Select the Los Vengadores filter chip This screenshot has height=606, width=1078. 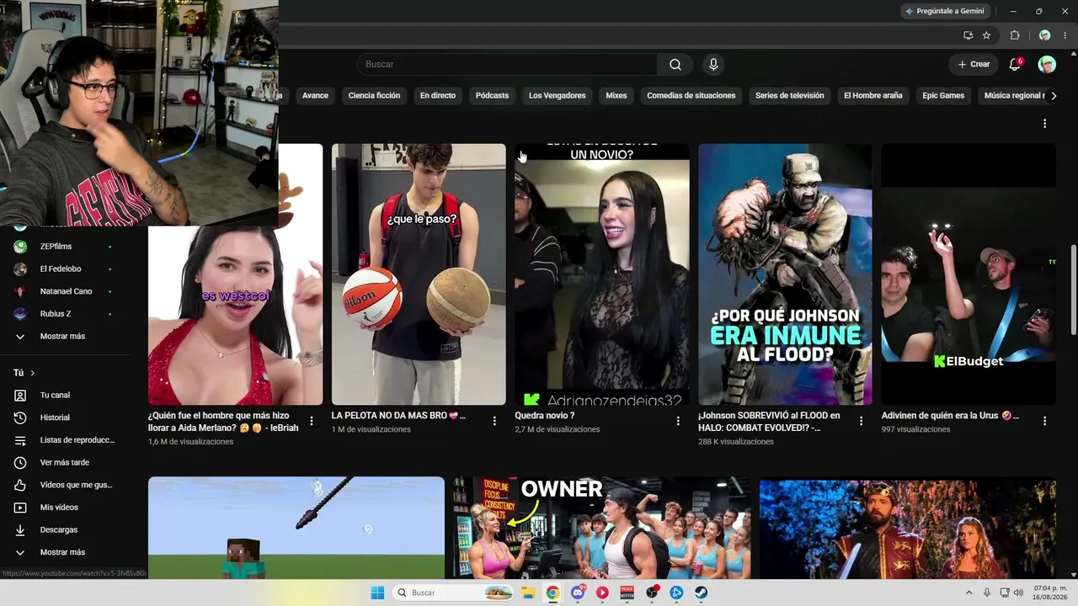click(557, 96)
